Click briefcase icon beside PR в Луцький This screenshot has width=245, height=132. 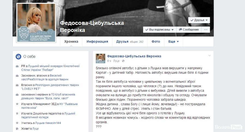click(x=17, y=66)
